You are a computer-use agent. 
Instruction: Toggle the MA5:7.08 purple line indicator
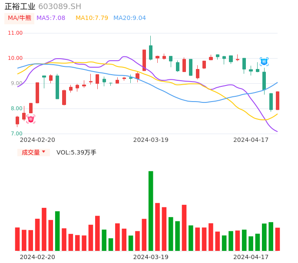(x=51, y=18)
